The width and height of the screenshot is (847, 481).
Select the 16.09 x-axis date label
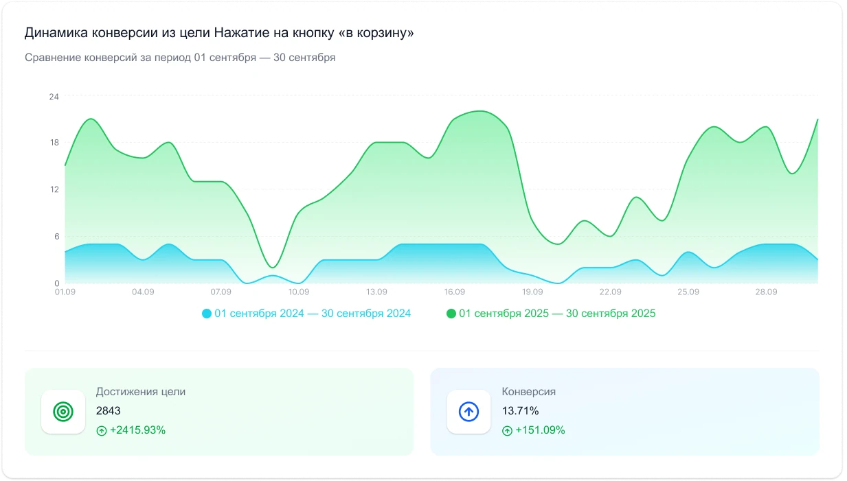coord(455,292)
